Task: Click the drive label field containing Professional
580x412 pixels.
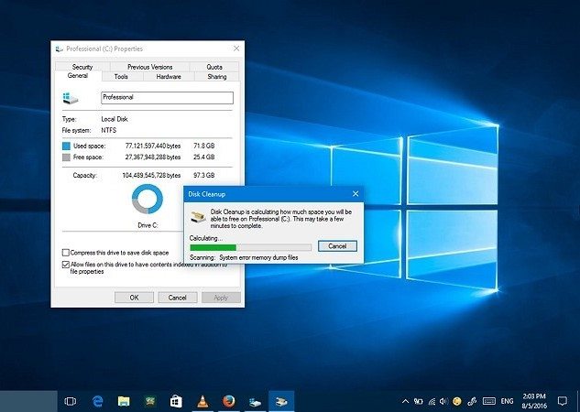Action: [168, 97]
